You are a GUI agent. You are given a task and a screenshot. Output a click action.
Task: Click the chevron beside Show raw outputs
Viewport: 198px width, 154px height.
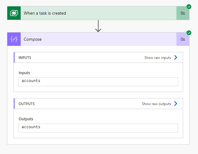click(x=175, y=104)
